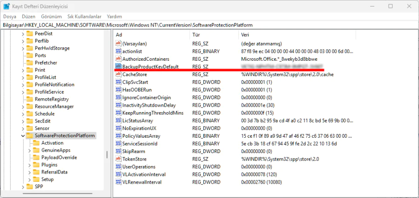
Task: Click the data '0x0000000f (15)'
Action: 257,113
